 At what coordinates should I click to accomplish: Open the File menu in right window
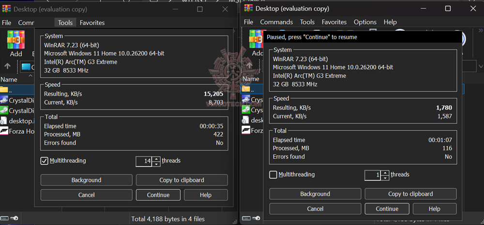tap(248, 22)
